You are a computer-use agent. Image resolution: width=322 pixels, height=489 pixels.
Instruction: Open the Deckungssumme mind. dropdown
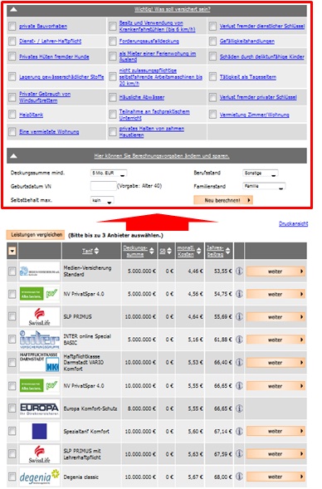(x=109, y=173)
